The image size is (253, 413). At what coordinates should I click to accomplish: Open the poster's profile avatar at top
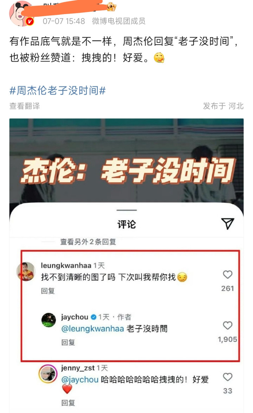tap(21, 13)
